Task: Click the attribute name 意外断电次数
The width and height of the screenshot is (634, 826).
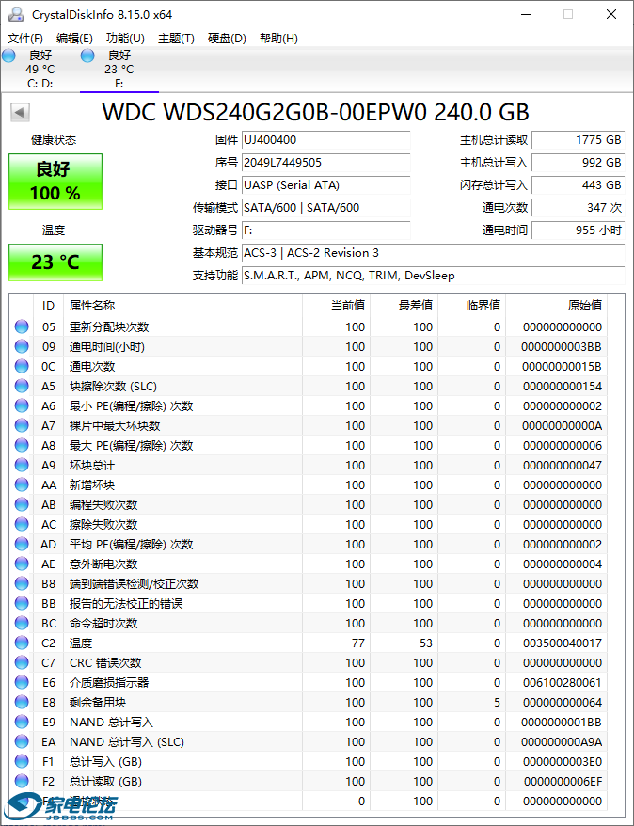Action: pyautogui.click(x=103, y=564)
